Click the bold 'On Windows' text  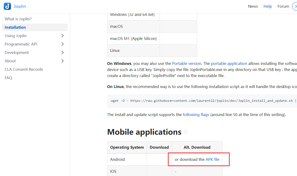tap(119, 63)
